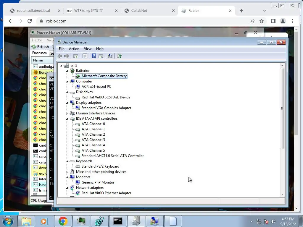Click Device Manager scrollbar down arrow
Viewport: 303px width, 227px height.
[x=282, y=194]
